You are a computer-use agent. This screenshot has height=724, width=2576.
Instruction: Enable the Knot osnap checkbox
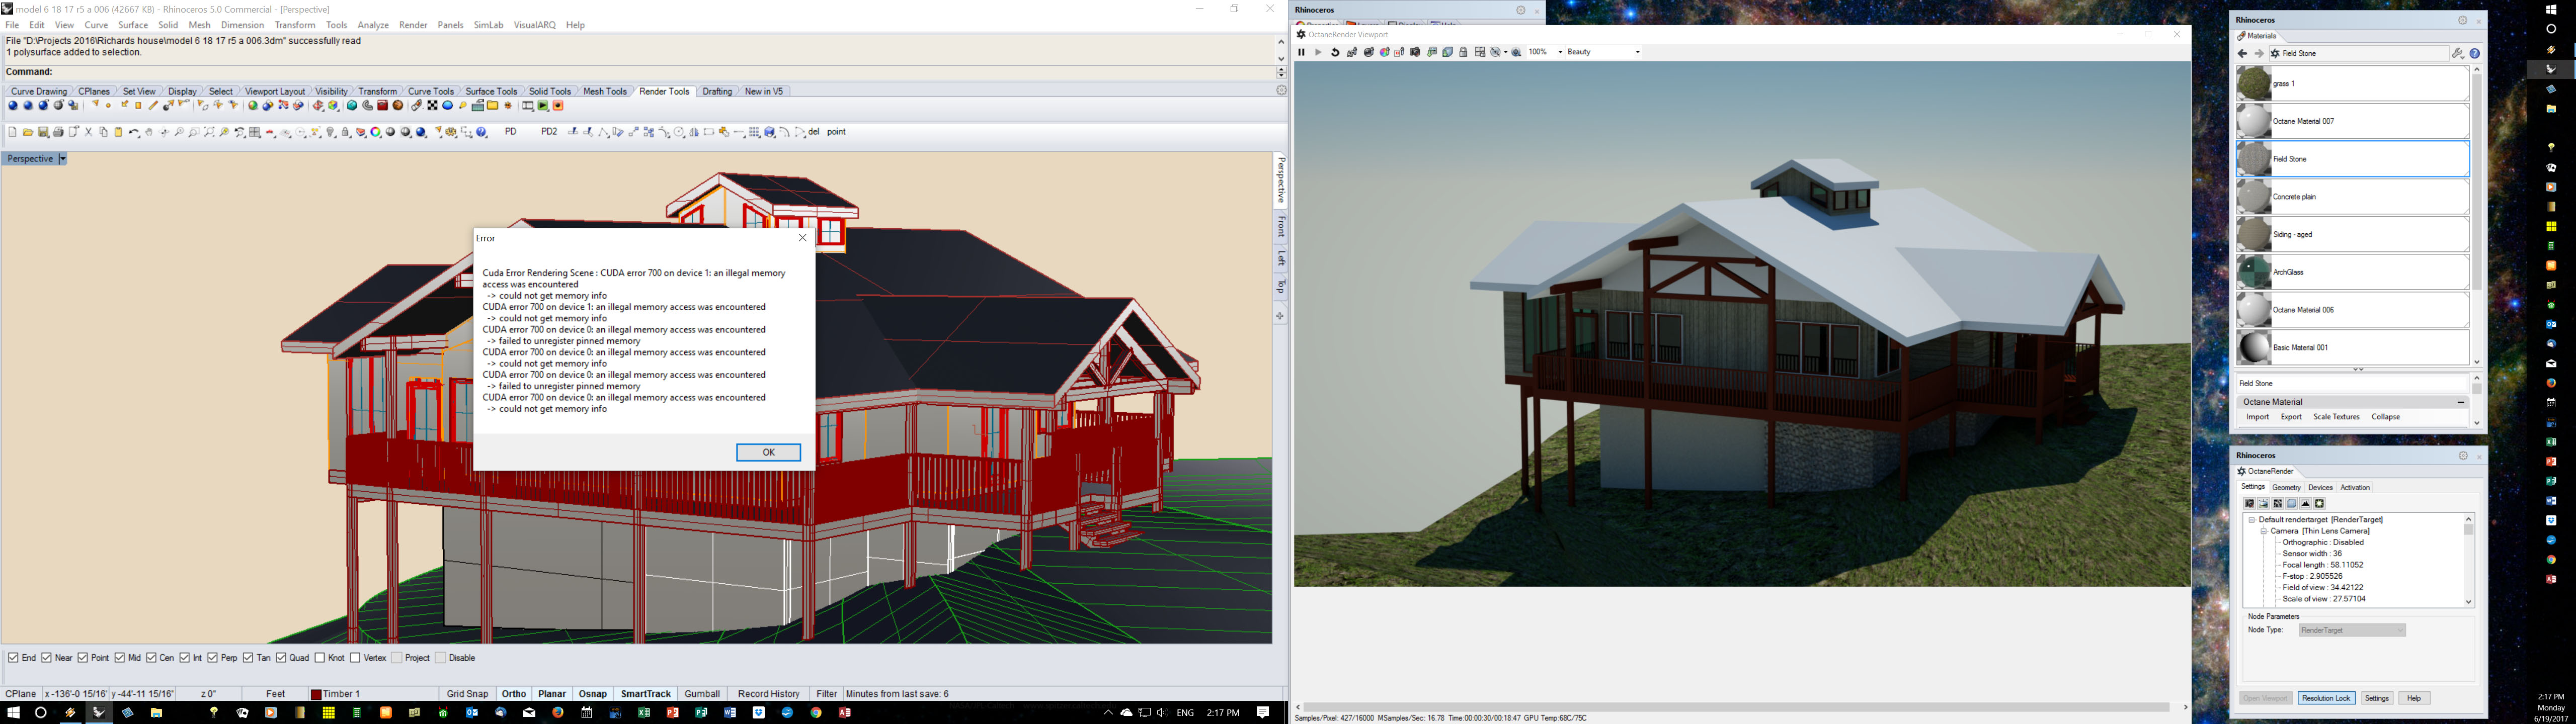pos(320,658)
